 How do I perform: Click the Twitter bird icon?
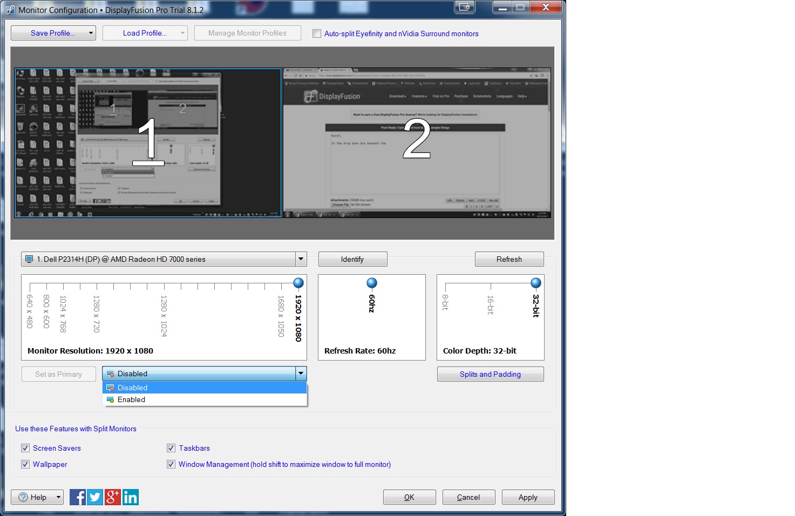click(95, 497)
